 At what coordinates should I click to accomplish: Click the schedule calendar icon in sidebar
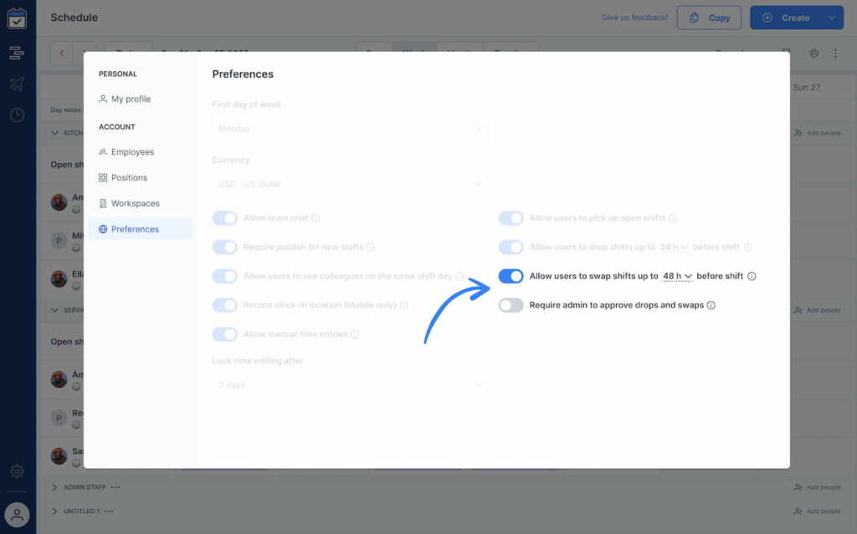point(17,18)
